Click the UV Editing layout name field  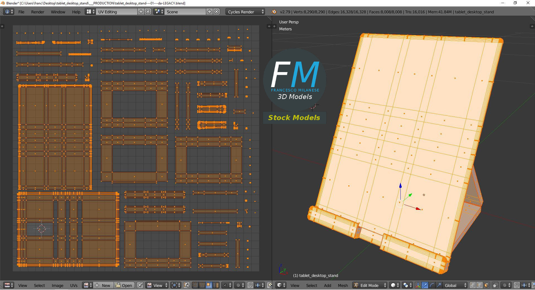pyautogui.click(x=116, y=12)
